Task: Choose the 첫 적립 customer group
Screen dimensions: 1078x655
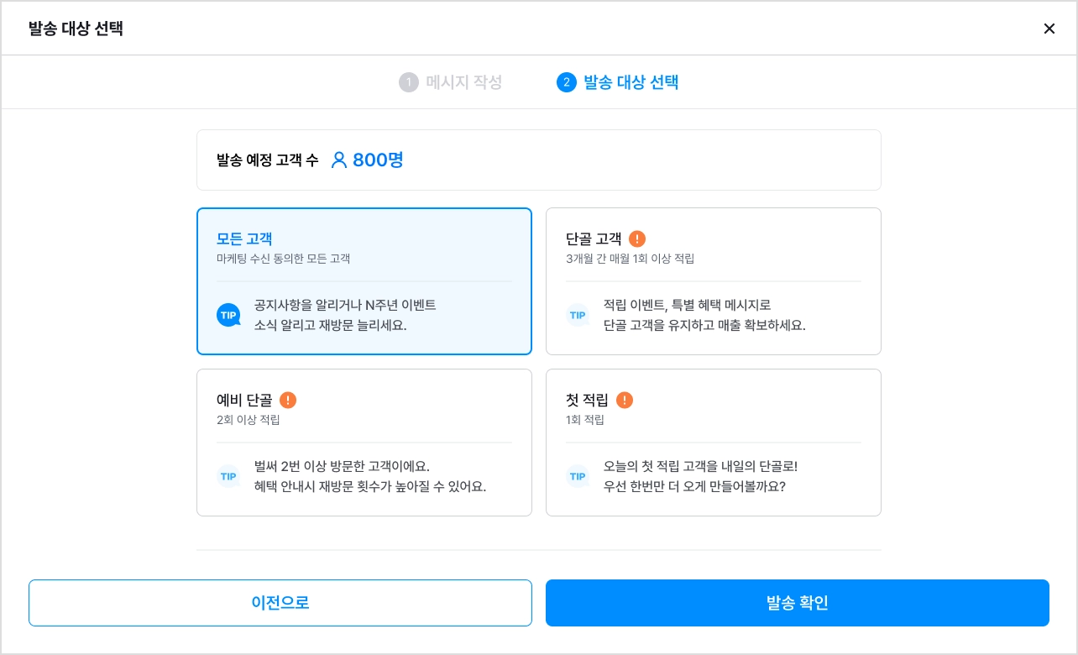Action: click(714, 443)
